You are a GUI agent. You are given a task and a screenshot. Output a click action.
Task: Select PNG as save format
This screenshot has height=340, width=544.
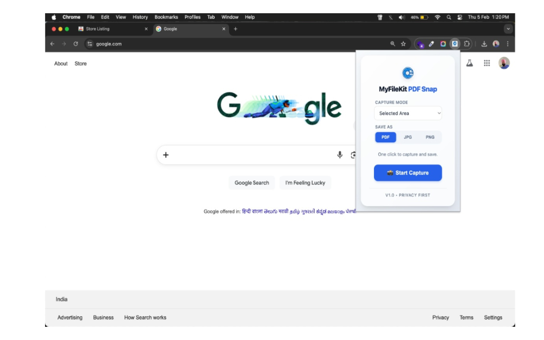430,137
